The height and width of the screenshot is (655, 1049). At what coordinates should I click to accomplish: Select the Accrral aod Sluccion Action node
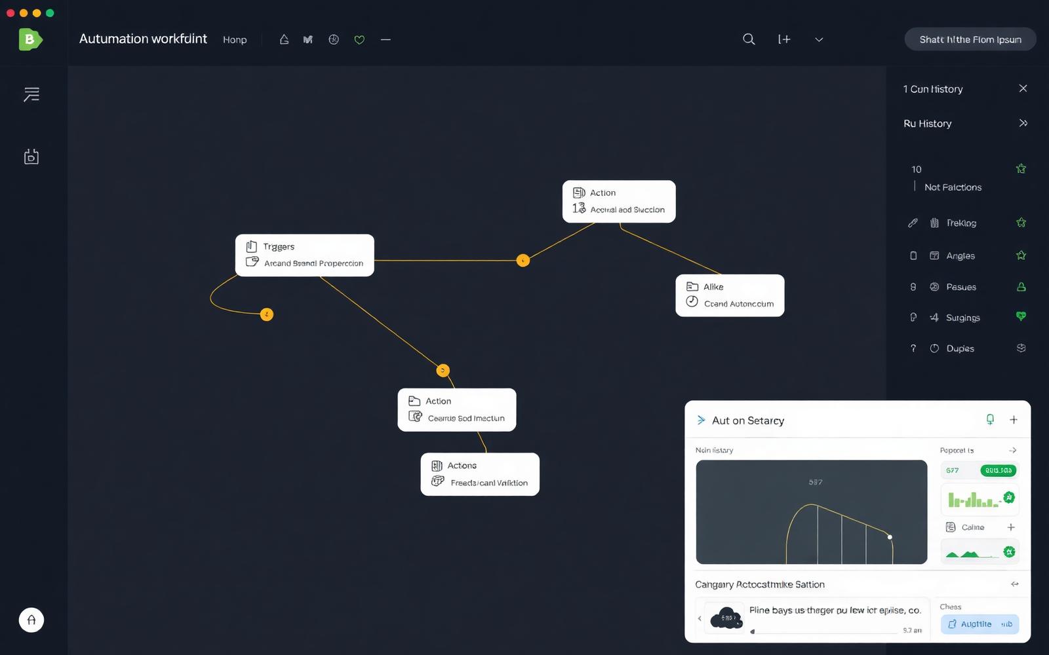pyautogui.click(x=619, y=202)
